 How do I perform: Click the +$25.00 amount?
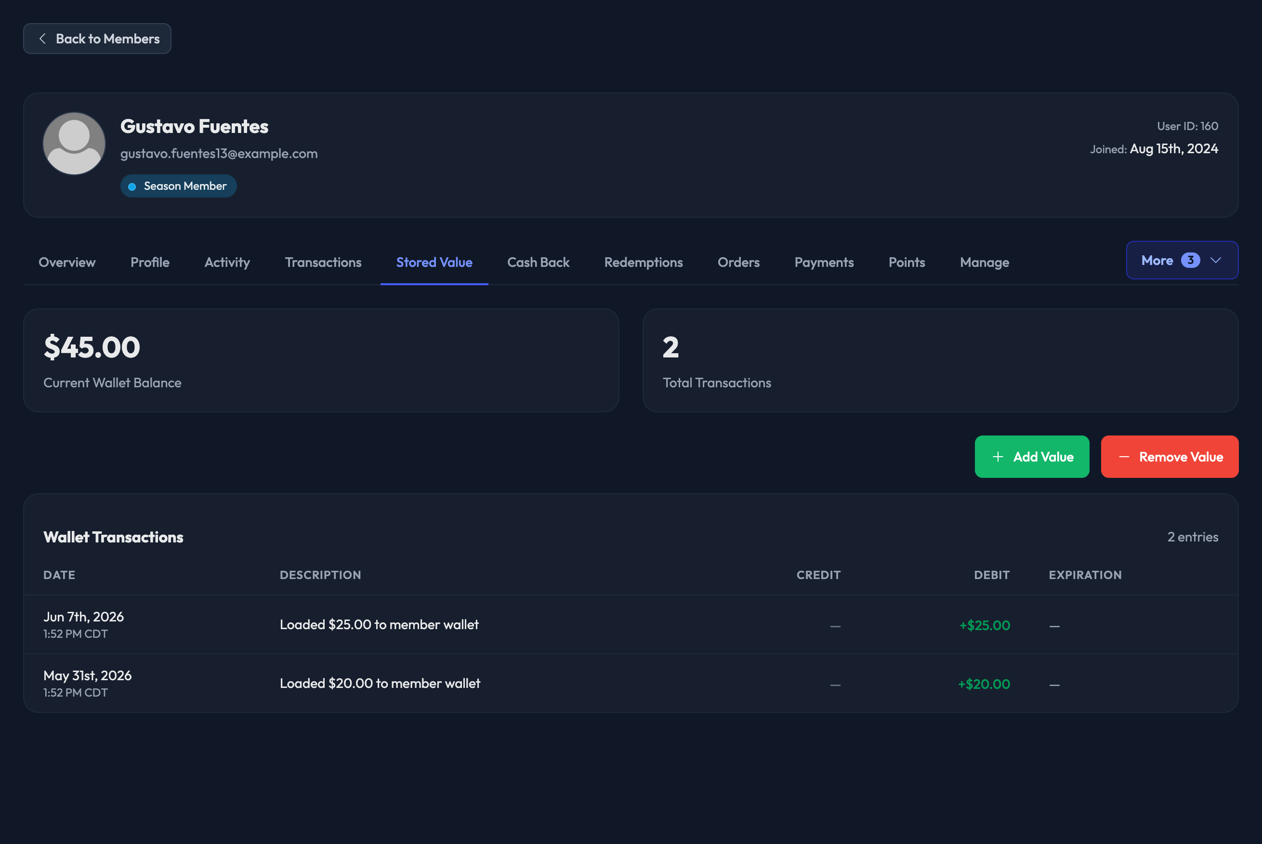(x=984, y=625)
